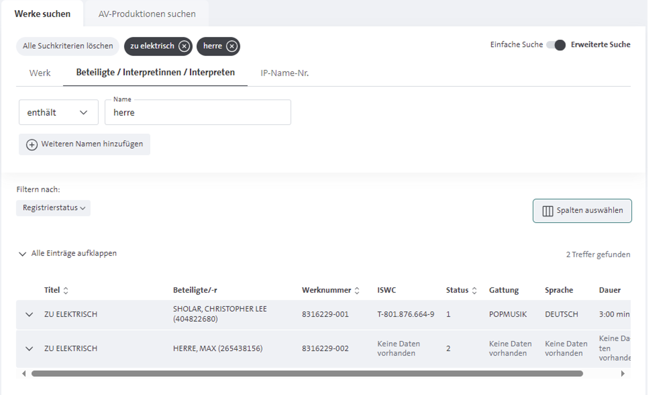Click ZU ELEKTRISCH title in Herre row
The height and width of the screenshot is (395, 648).
71,349
